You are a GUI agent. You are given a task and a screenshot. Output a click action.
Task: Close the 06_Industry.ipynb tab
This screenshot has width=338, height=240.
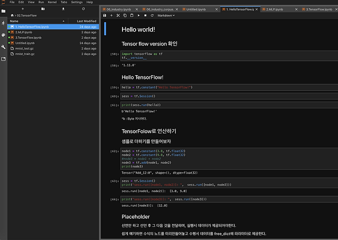click(137, 9)
